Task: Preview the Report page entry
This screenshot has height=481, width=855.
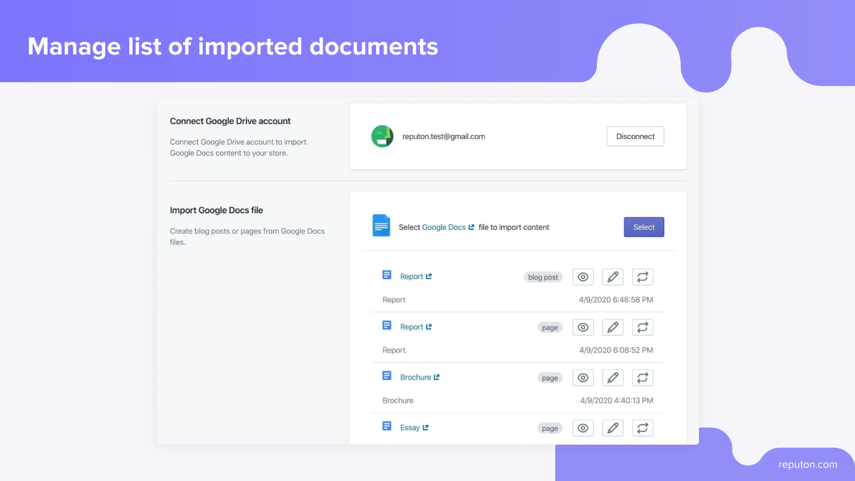Action: click(583, 327)
